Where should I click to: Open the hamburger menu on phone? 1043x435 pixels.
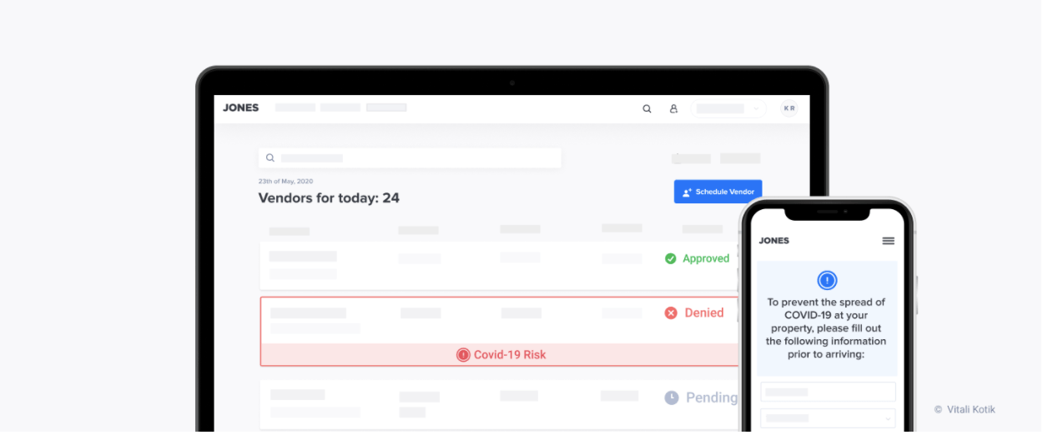pyautogui.click(x=889, y=241)
